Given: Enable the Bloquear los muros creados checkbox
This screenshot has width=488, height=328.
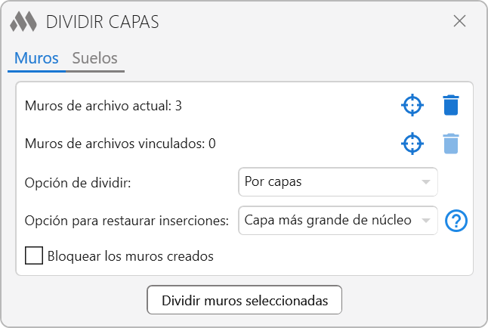Looking at the screenshot, I should (34, 256).
